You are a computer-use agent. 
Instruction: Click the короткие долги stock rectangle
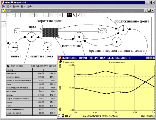(x=50, y=31)
